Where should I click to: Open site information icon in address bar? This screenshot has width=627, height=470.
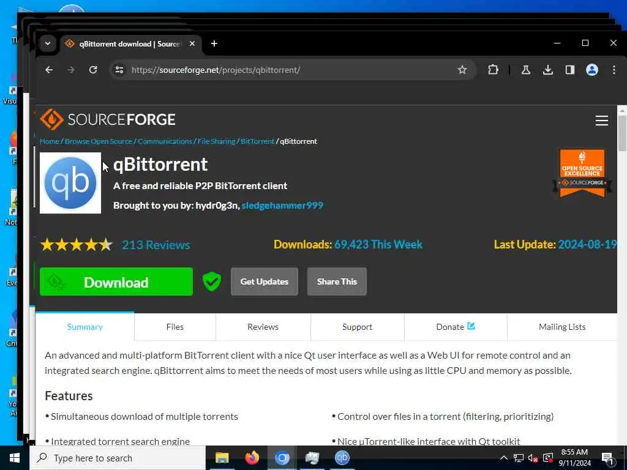point(119,70)
